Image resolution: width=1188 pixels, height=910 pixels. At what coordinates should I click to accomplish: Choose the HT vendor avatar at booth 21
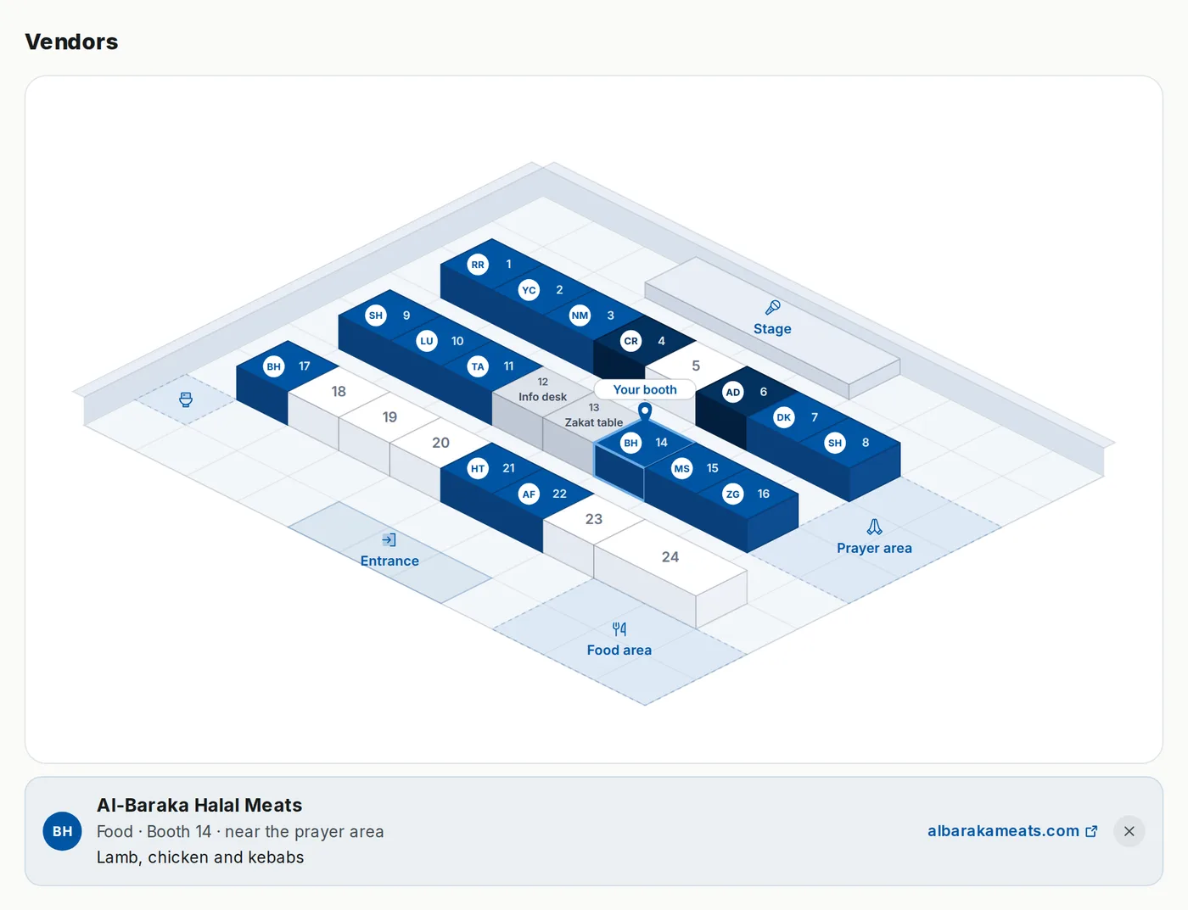click(478, 468)
